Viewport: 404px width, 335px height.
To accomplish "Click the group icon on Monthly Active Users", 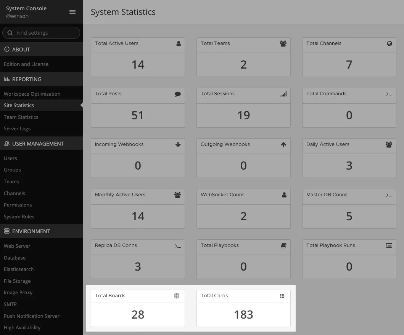I will (x=177, y=195).
